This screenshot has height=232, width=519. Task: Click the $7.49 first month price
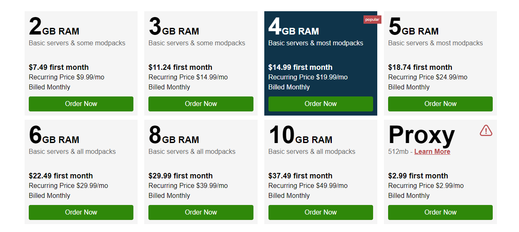tap(59, 67)
